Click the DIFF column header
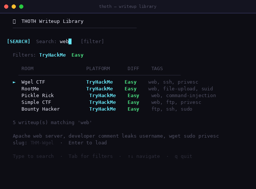 (x=133, y=69)
